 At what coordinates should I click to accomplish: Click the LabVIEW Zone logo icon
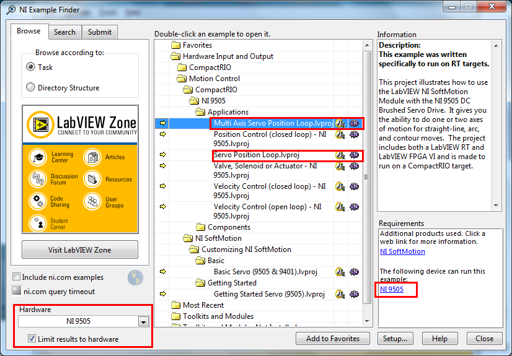40,124
